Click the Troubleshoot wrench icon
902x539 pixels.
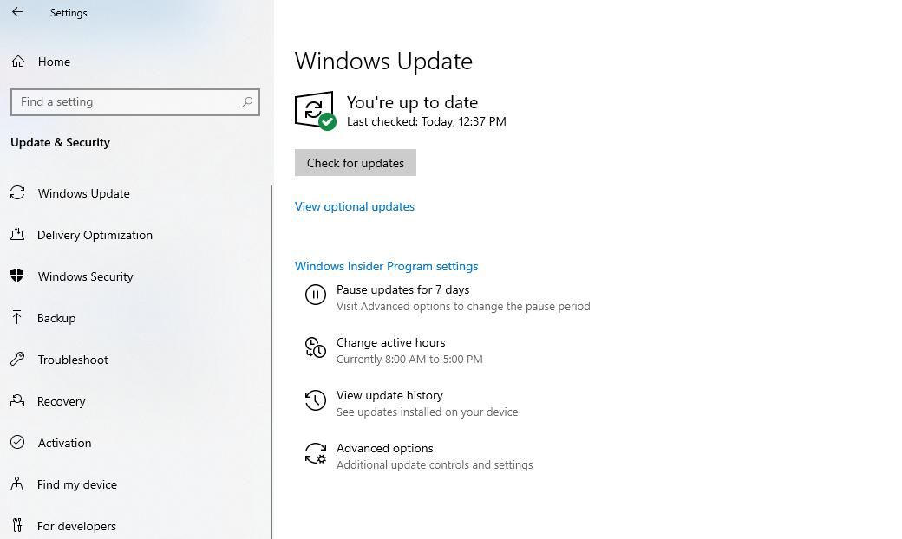point(17,359)
